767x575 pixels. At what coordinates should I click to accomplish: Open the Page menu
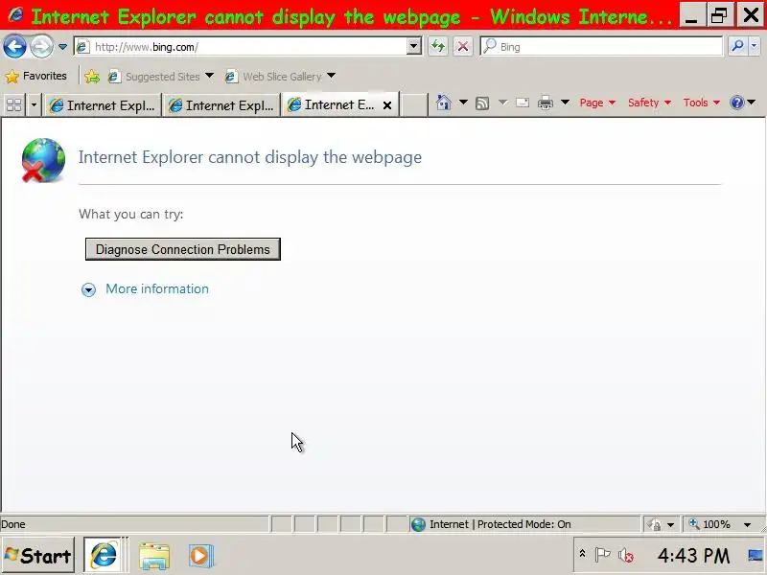click(596, 103)
